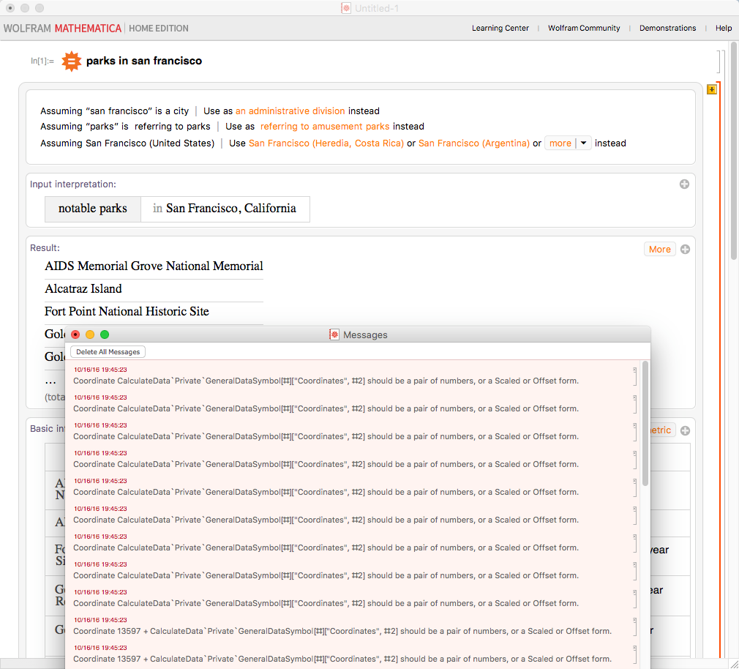Viewport: 739px width, 669px height.
Task: Choose San Francisco (Argentina) instead
Action: (474, 143)
